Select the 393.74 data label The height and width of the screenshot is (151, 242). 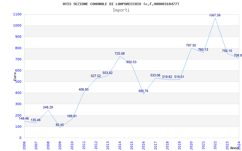pos(143,91)
